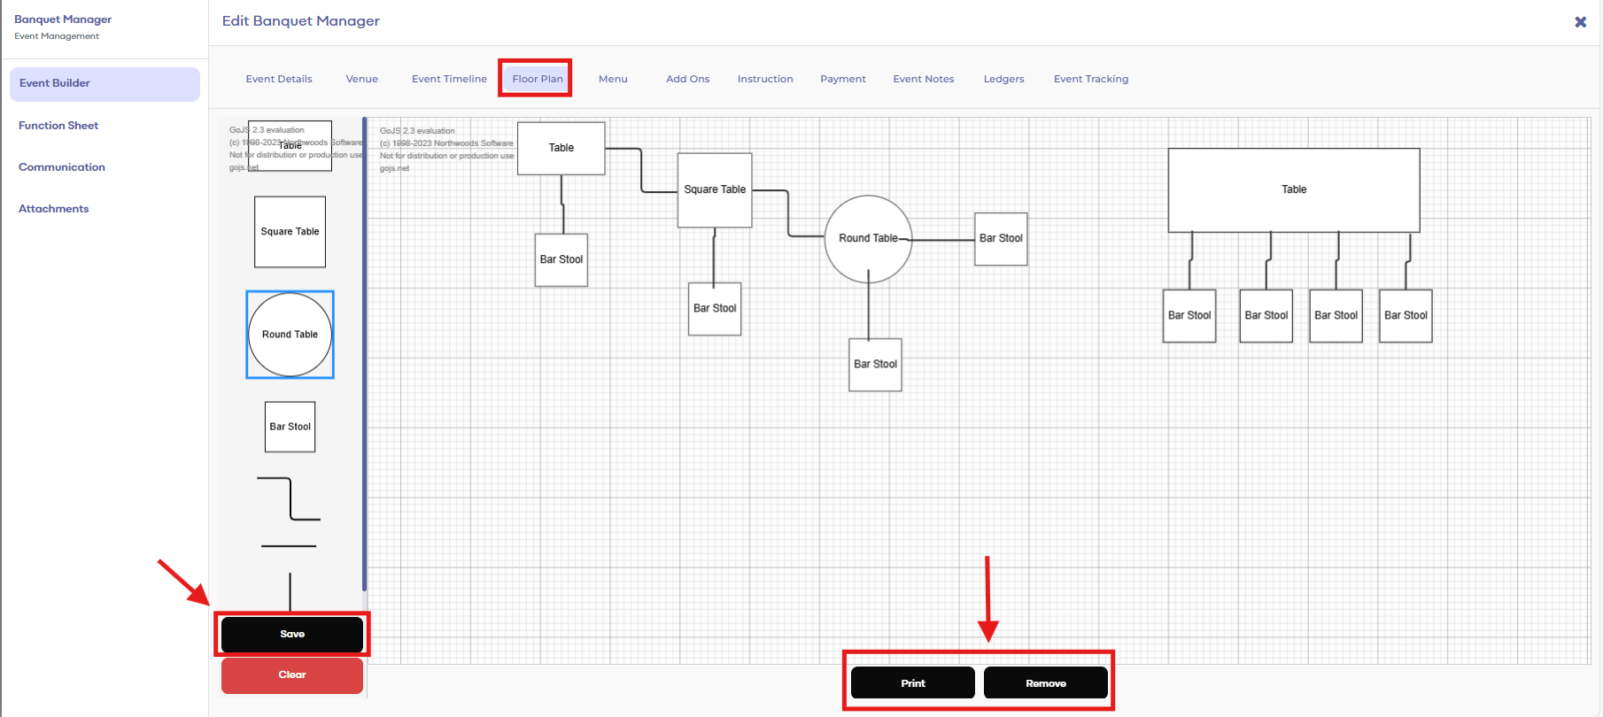1603x717 pixels.
Task: Choose the step-shaped connector line in palette
Action: pyautogui.click(x=290, y=499)
